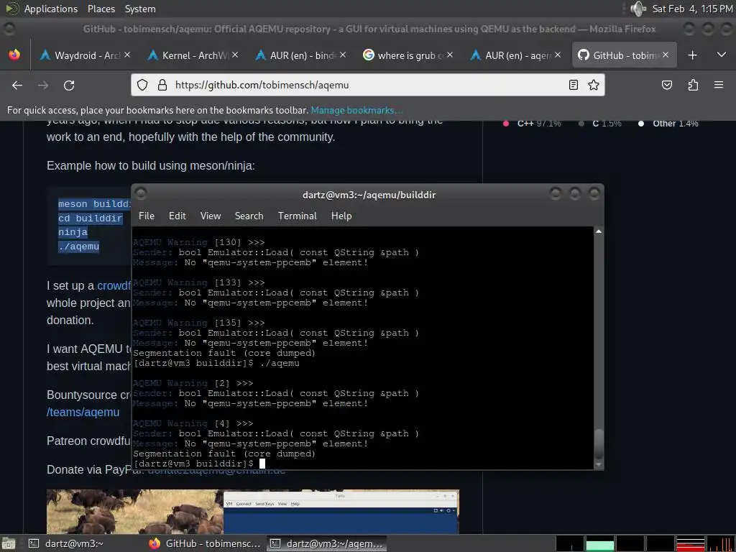The image size is (736, 552).
Task: Close the GitHub tobimensch tab
Action: coord(666,55)
